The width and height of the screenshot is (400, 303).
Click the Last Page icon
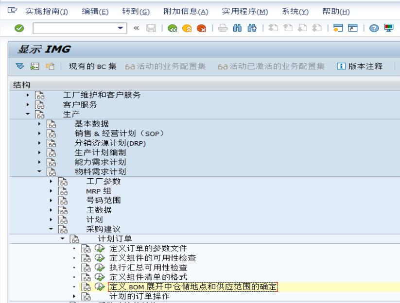click(317, 28)
